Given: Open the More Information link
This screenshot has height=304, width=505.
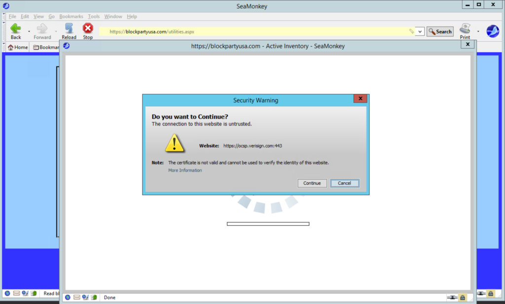Looking at the screenshot, I should coord(185,170).
